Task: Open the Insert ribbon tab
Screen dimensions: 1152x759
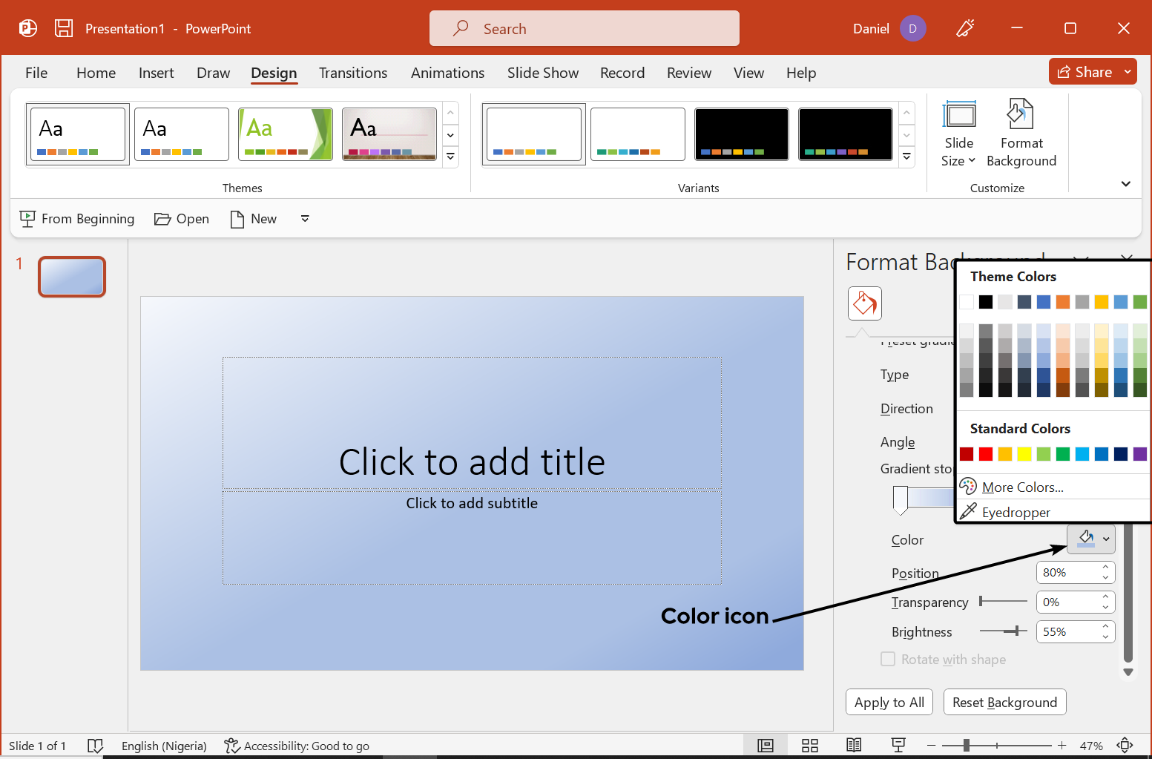Action: click(x=156, y=73)
